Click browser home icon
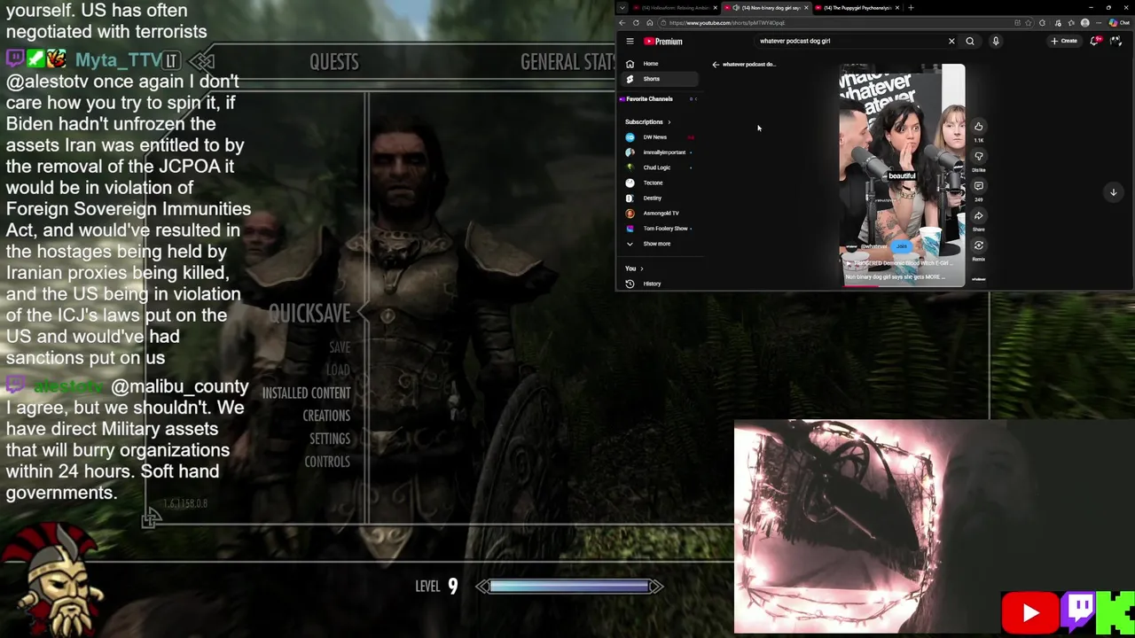Viewport: 1135px width, 638px height. (650, 23)
